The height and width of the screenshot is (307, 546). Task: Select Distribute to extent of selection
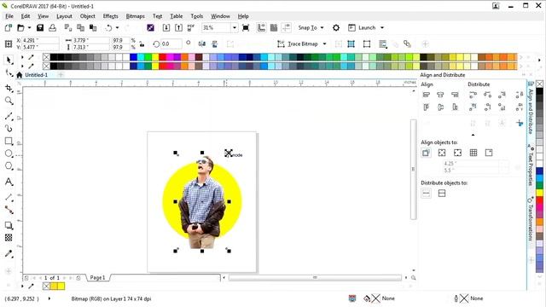click(426, 194)
